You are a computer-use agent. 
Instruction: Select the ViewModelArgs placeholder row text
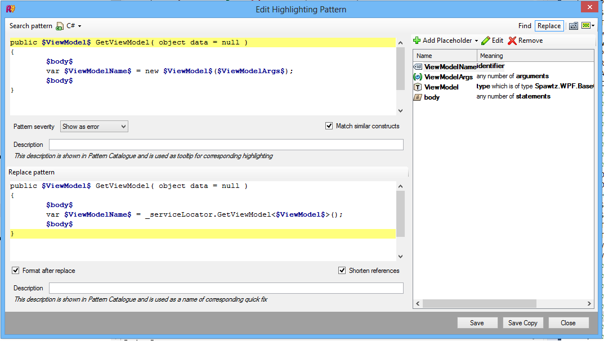point(449,77)
